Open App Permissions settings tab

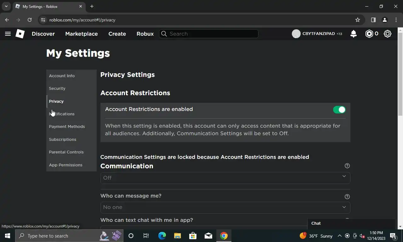pos(71,165)
